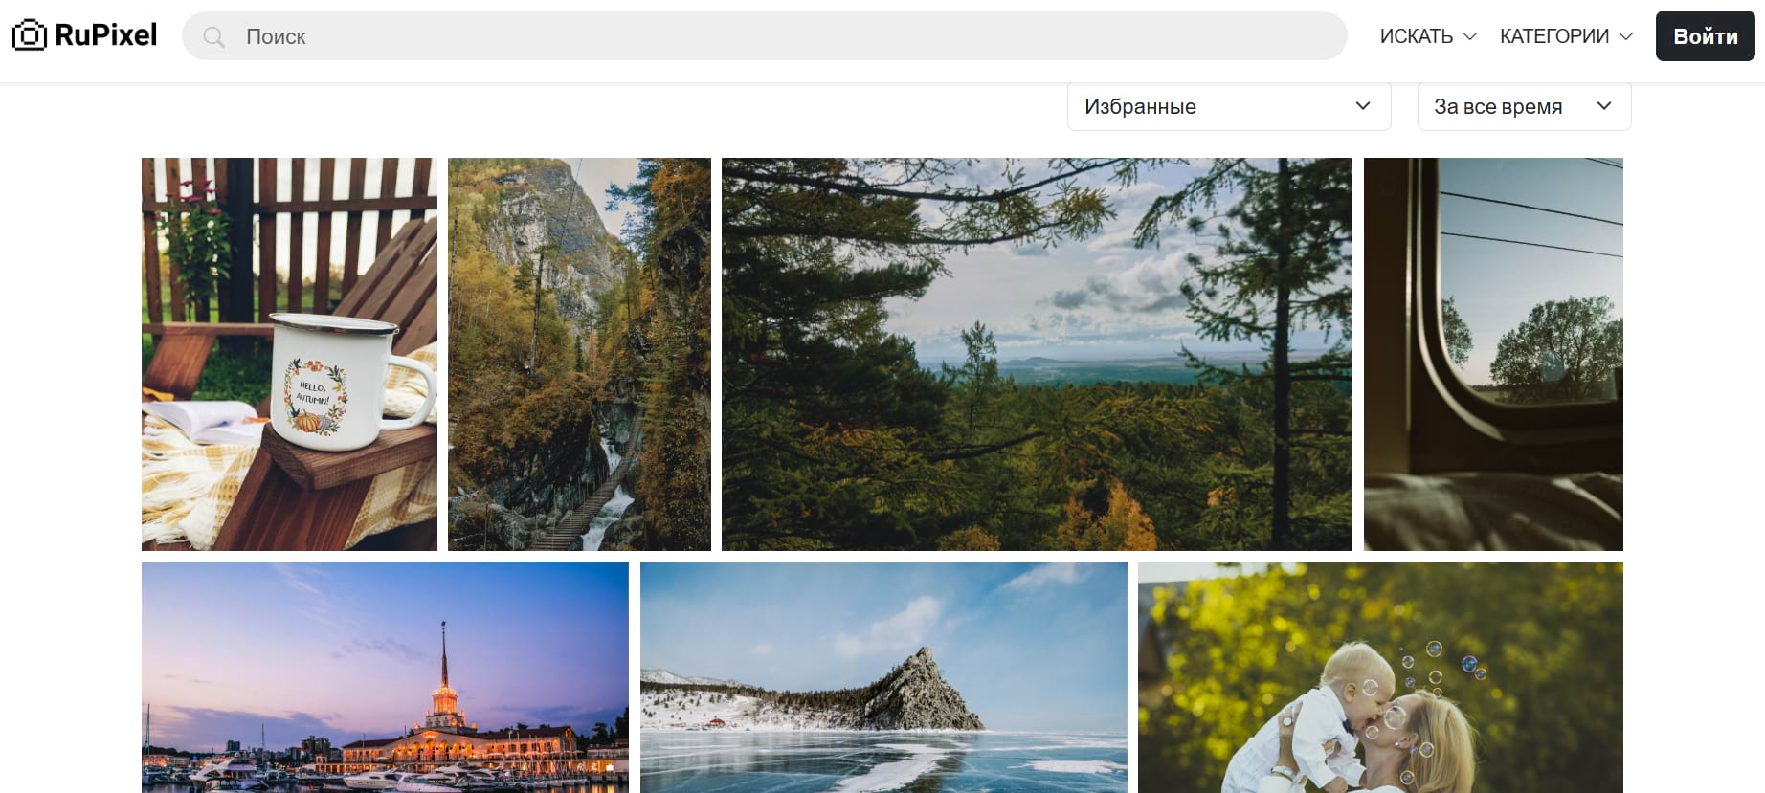The width and height of the screenshot is (1765, 793).
Task: Click the chevron next to ИСКАТЬ
Action: [1470, 36]
